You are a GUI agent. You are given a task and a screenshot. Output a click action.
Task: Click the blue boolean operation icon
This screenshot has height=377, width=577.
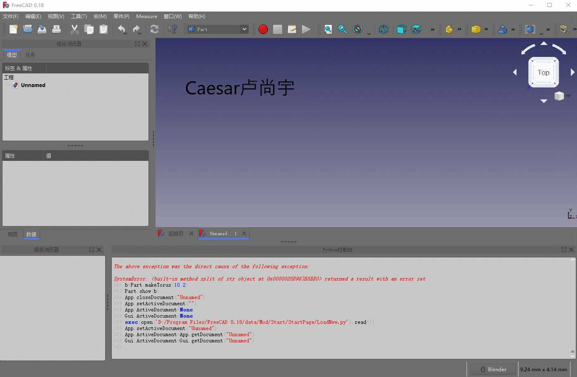point(503,29)
